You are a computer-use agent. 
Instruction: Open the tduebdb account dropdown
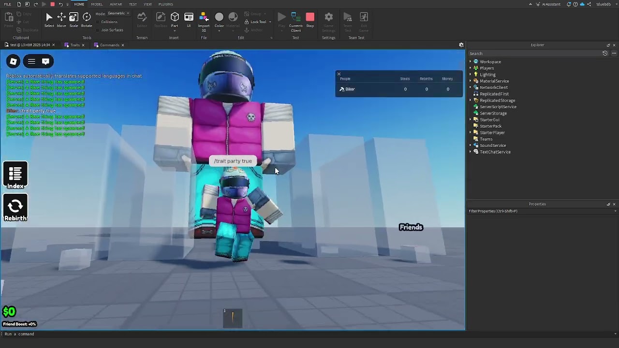(x=605, y=4)
